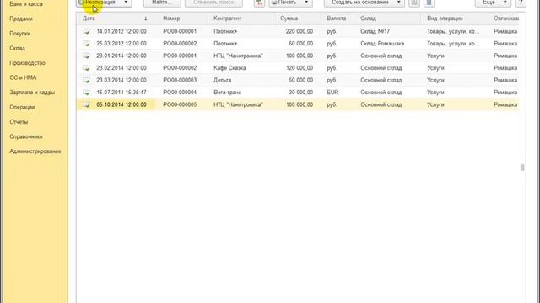Screen dimensions: 540x303
Task: Click Вега-транс contractor cell
Action: pyautogui.click(x=227, y=93)
